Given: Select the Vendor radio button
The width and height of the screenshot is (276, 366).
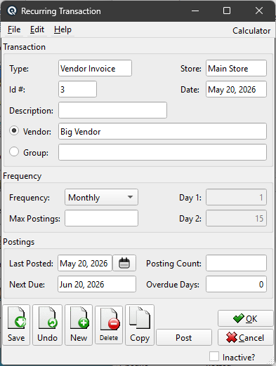Looking at the screenshot, I should point(14,130).
